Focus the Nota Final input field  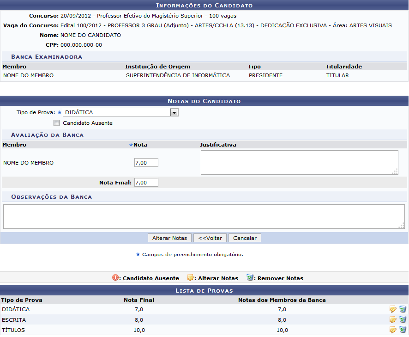coord(146,183)
